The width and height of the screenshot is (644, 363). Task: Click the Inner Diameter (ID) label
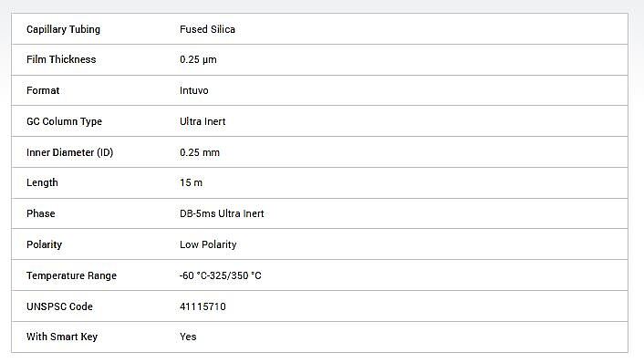(70, 152)
